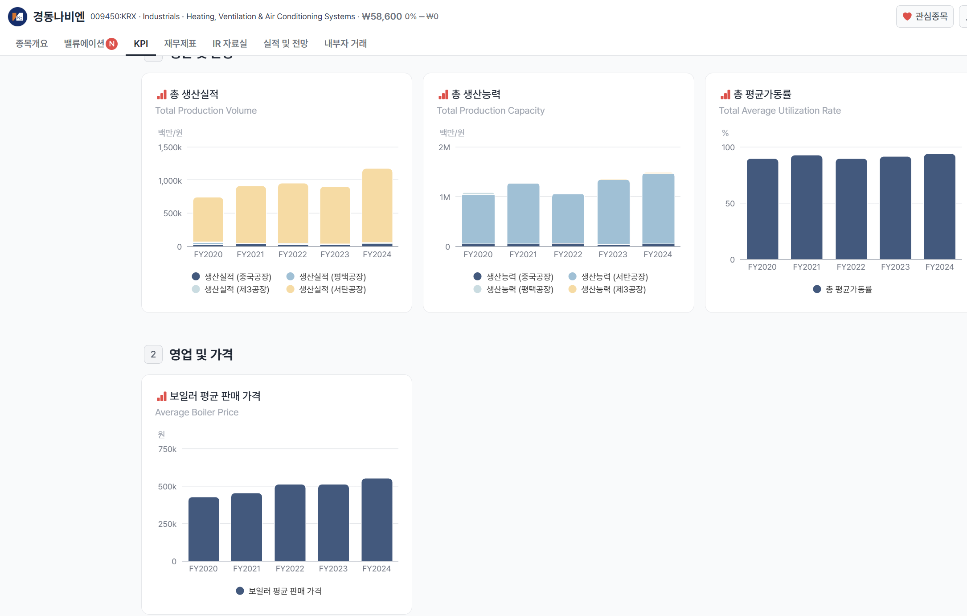Click FY2020 bar in Average Boiler Price chart
This screenshot has width=967, height=616.
pyautogui.click(x=204, y=529)
